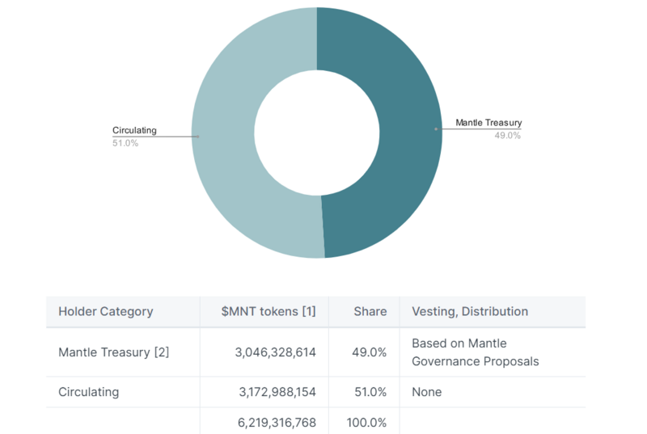Click the None vesting cell
This screenshot has width=647, height=434.
click(427, 392)
